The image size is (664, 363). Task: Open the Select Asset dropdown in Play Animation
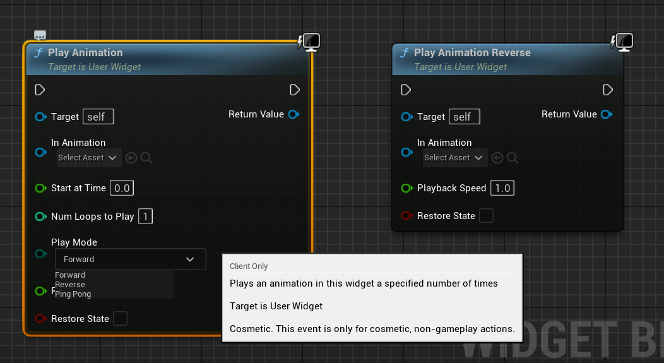click(x=88, y=158)
